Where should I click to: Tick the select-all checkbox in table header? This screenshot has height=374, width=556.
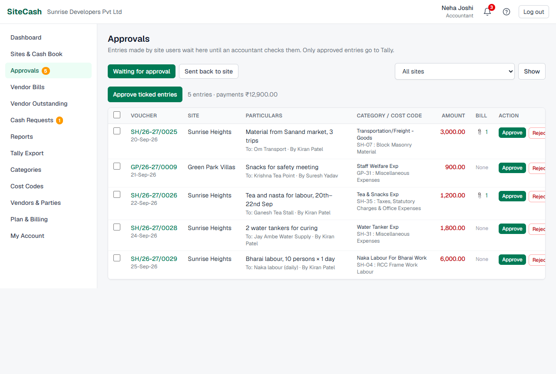117,115
